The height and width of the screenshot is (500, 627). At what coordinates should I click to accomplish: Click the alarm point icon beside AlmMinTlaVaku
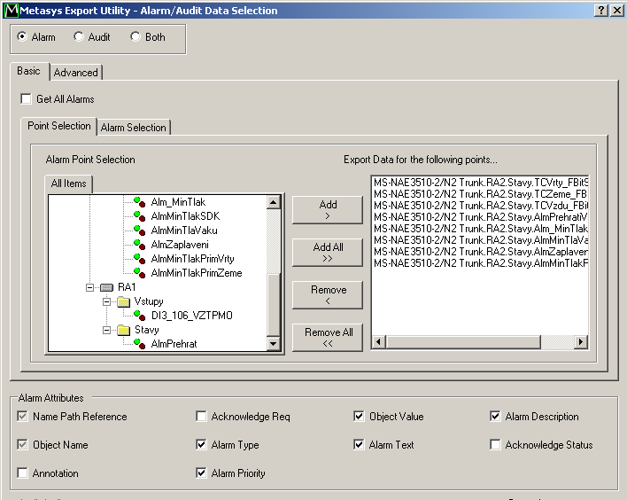(140, 230)
